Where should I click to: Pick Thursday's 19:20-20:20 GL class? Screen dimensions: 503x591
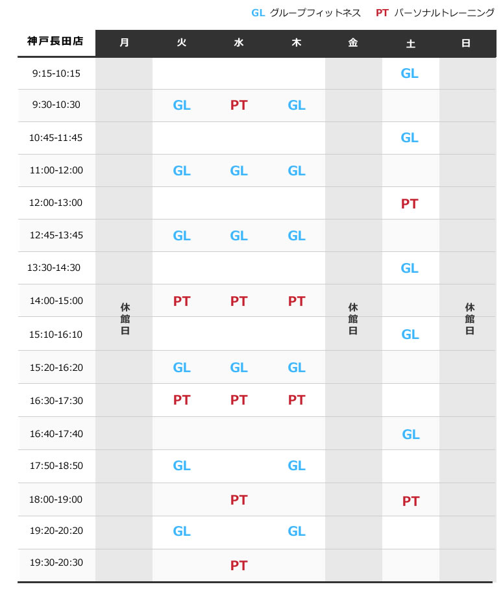pyautogui.click(x=297, y=531)
